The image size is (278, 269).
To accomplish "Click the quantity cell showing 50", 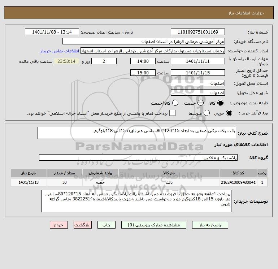I will tap(65, 182).
